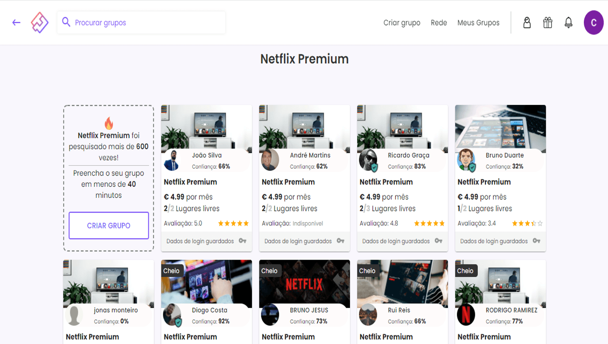The height and width of the screenshot is (344, 608).
Task: Click key icon on João Silva card
Action: pos(242,241)
